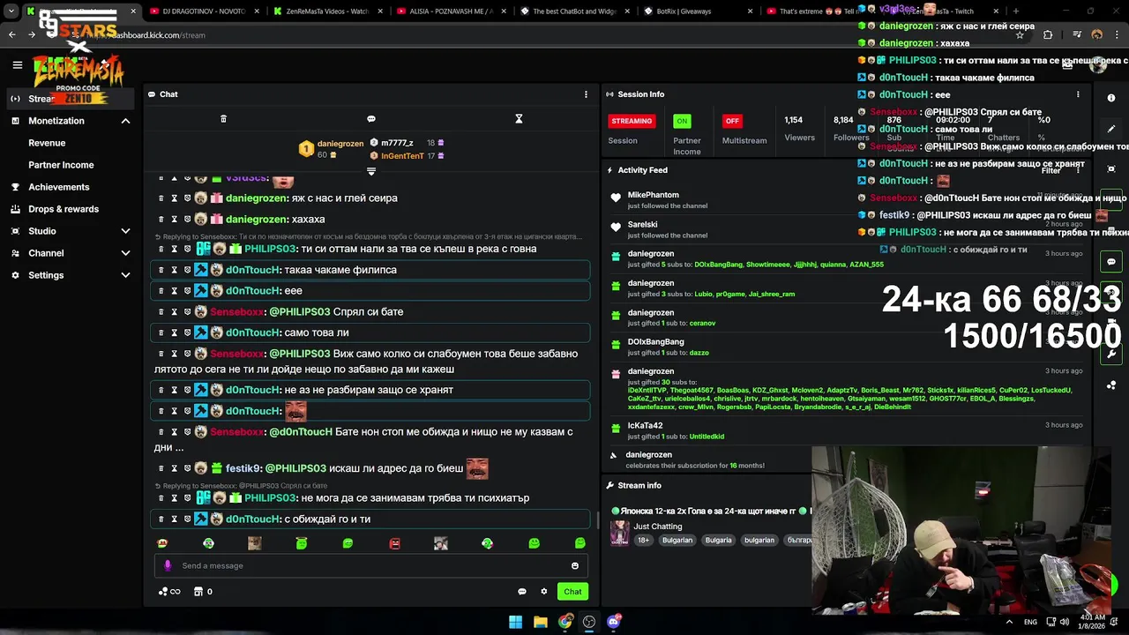Click the 18+ stream tag
1129x635 pixels.
pyautogui.click(x=643, y=540)
